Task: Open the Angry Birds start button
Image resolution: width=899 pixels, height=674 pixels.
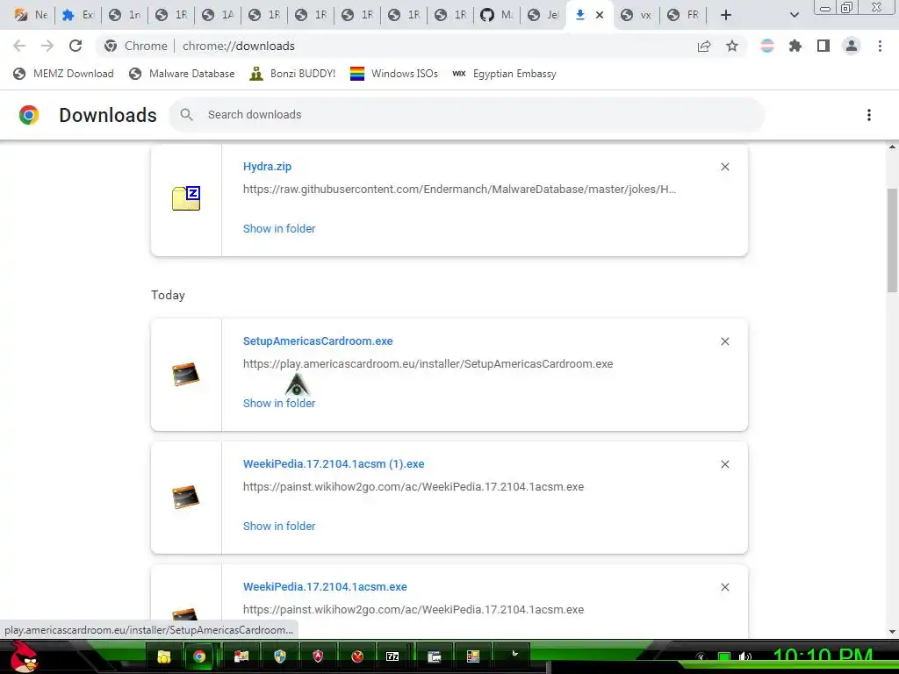Action: [x=24, y=656]
